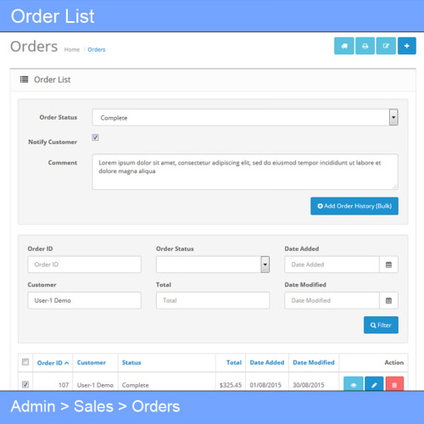Open calendar picker for Date Added
The height and width of the screenshot is (424, 424).
(x=388, y=265)
